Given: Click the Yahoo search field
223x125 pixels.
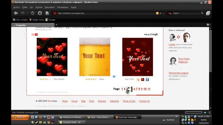Looking at the screenshot, I should point(186,13).
